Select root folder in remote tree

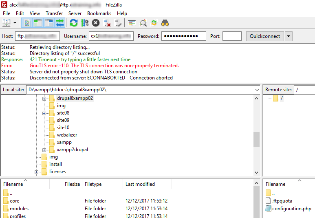[282, 98]
